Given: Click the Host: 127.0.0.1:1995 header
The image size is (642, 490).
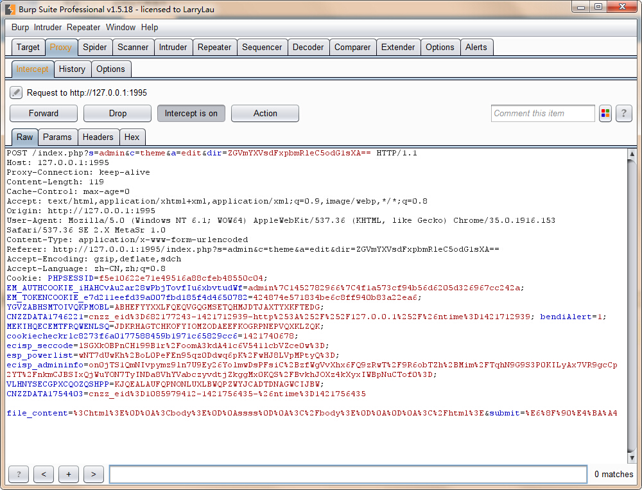Looking at the screenshot, I should point(58,162).
